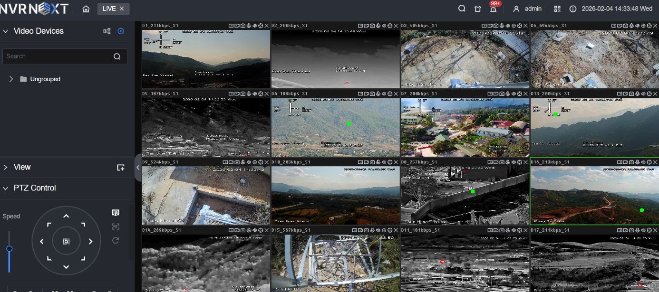This screenshot has height=292, width=659.
Task: Switch to the LIVE tab
Action: click(109, 9)
